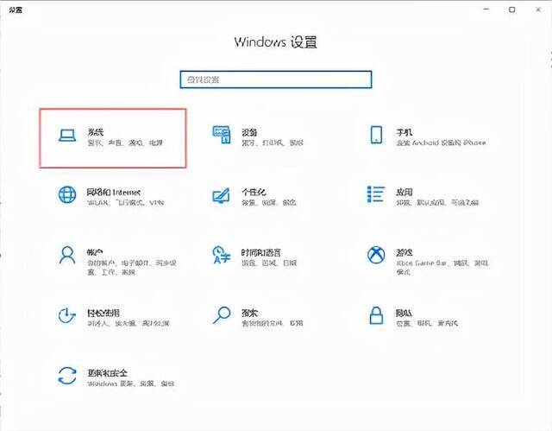Screen dimensions: 552x431
Task: Click the Network & Internet globe icon
Action: pos(67,195)
